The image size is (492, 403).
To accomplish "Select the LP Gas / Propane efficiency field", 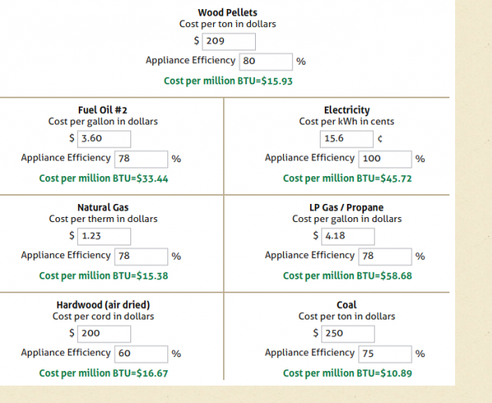I will click(x=385, y=256).
